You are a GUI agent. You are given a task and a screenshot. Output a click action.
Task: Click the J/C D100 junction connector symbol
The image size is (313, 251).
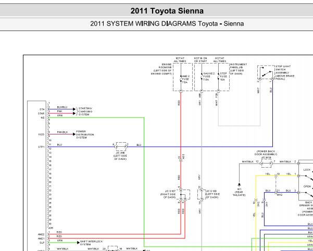click(x=201, y=194)
